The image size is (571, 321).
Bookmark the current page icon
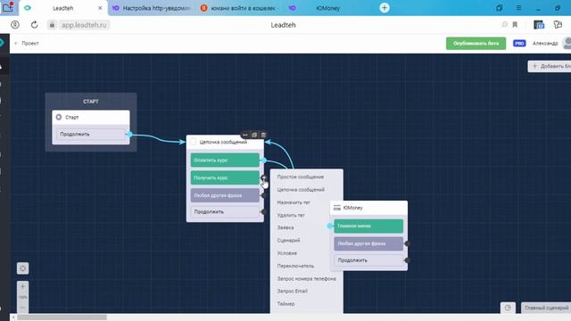click(515, 25)
